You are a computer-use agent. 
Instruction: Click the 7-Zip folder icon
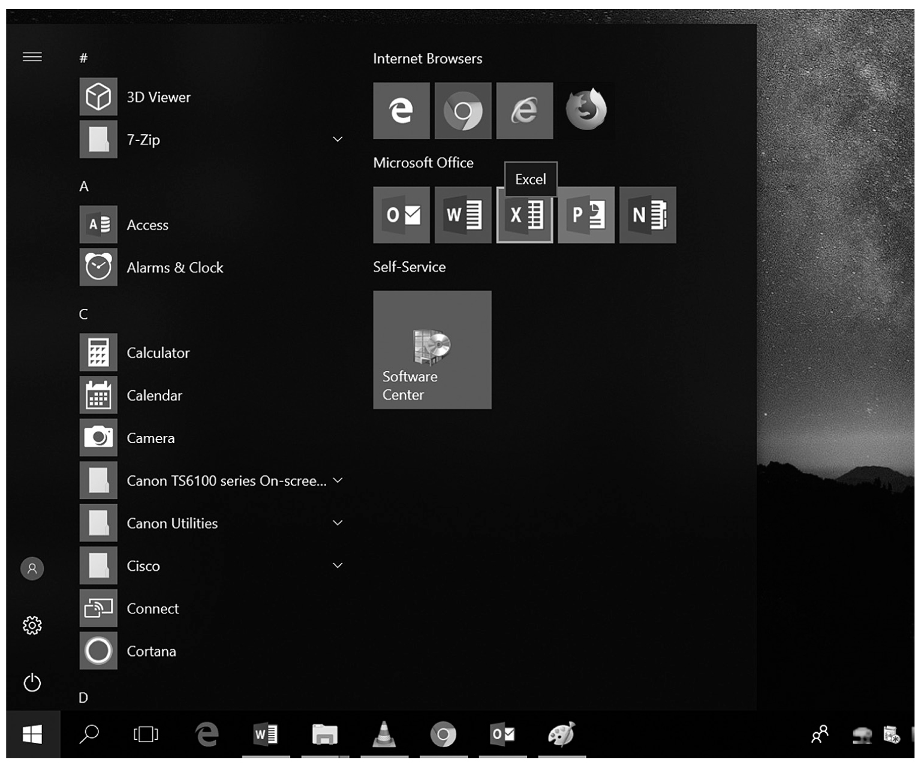coord(98,140)
